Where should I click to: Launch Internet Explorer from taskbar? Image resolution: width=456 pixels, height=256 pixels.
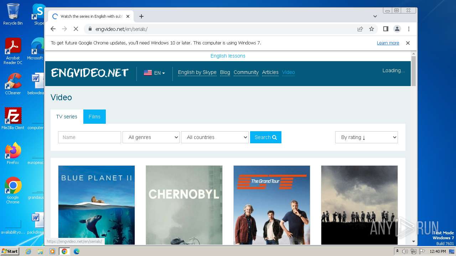(28, 251)
